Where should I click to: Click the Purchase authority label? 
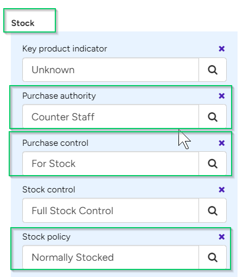click(x=59, y=96)
